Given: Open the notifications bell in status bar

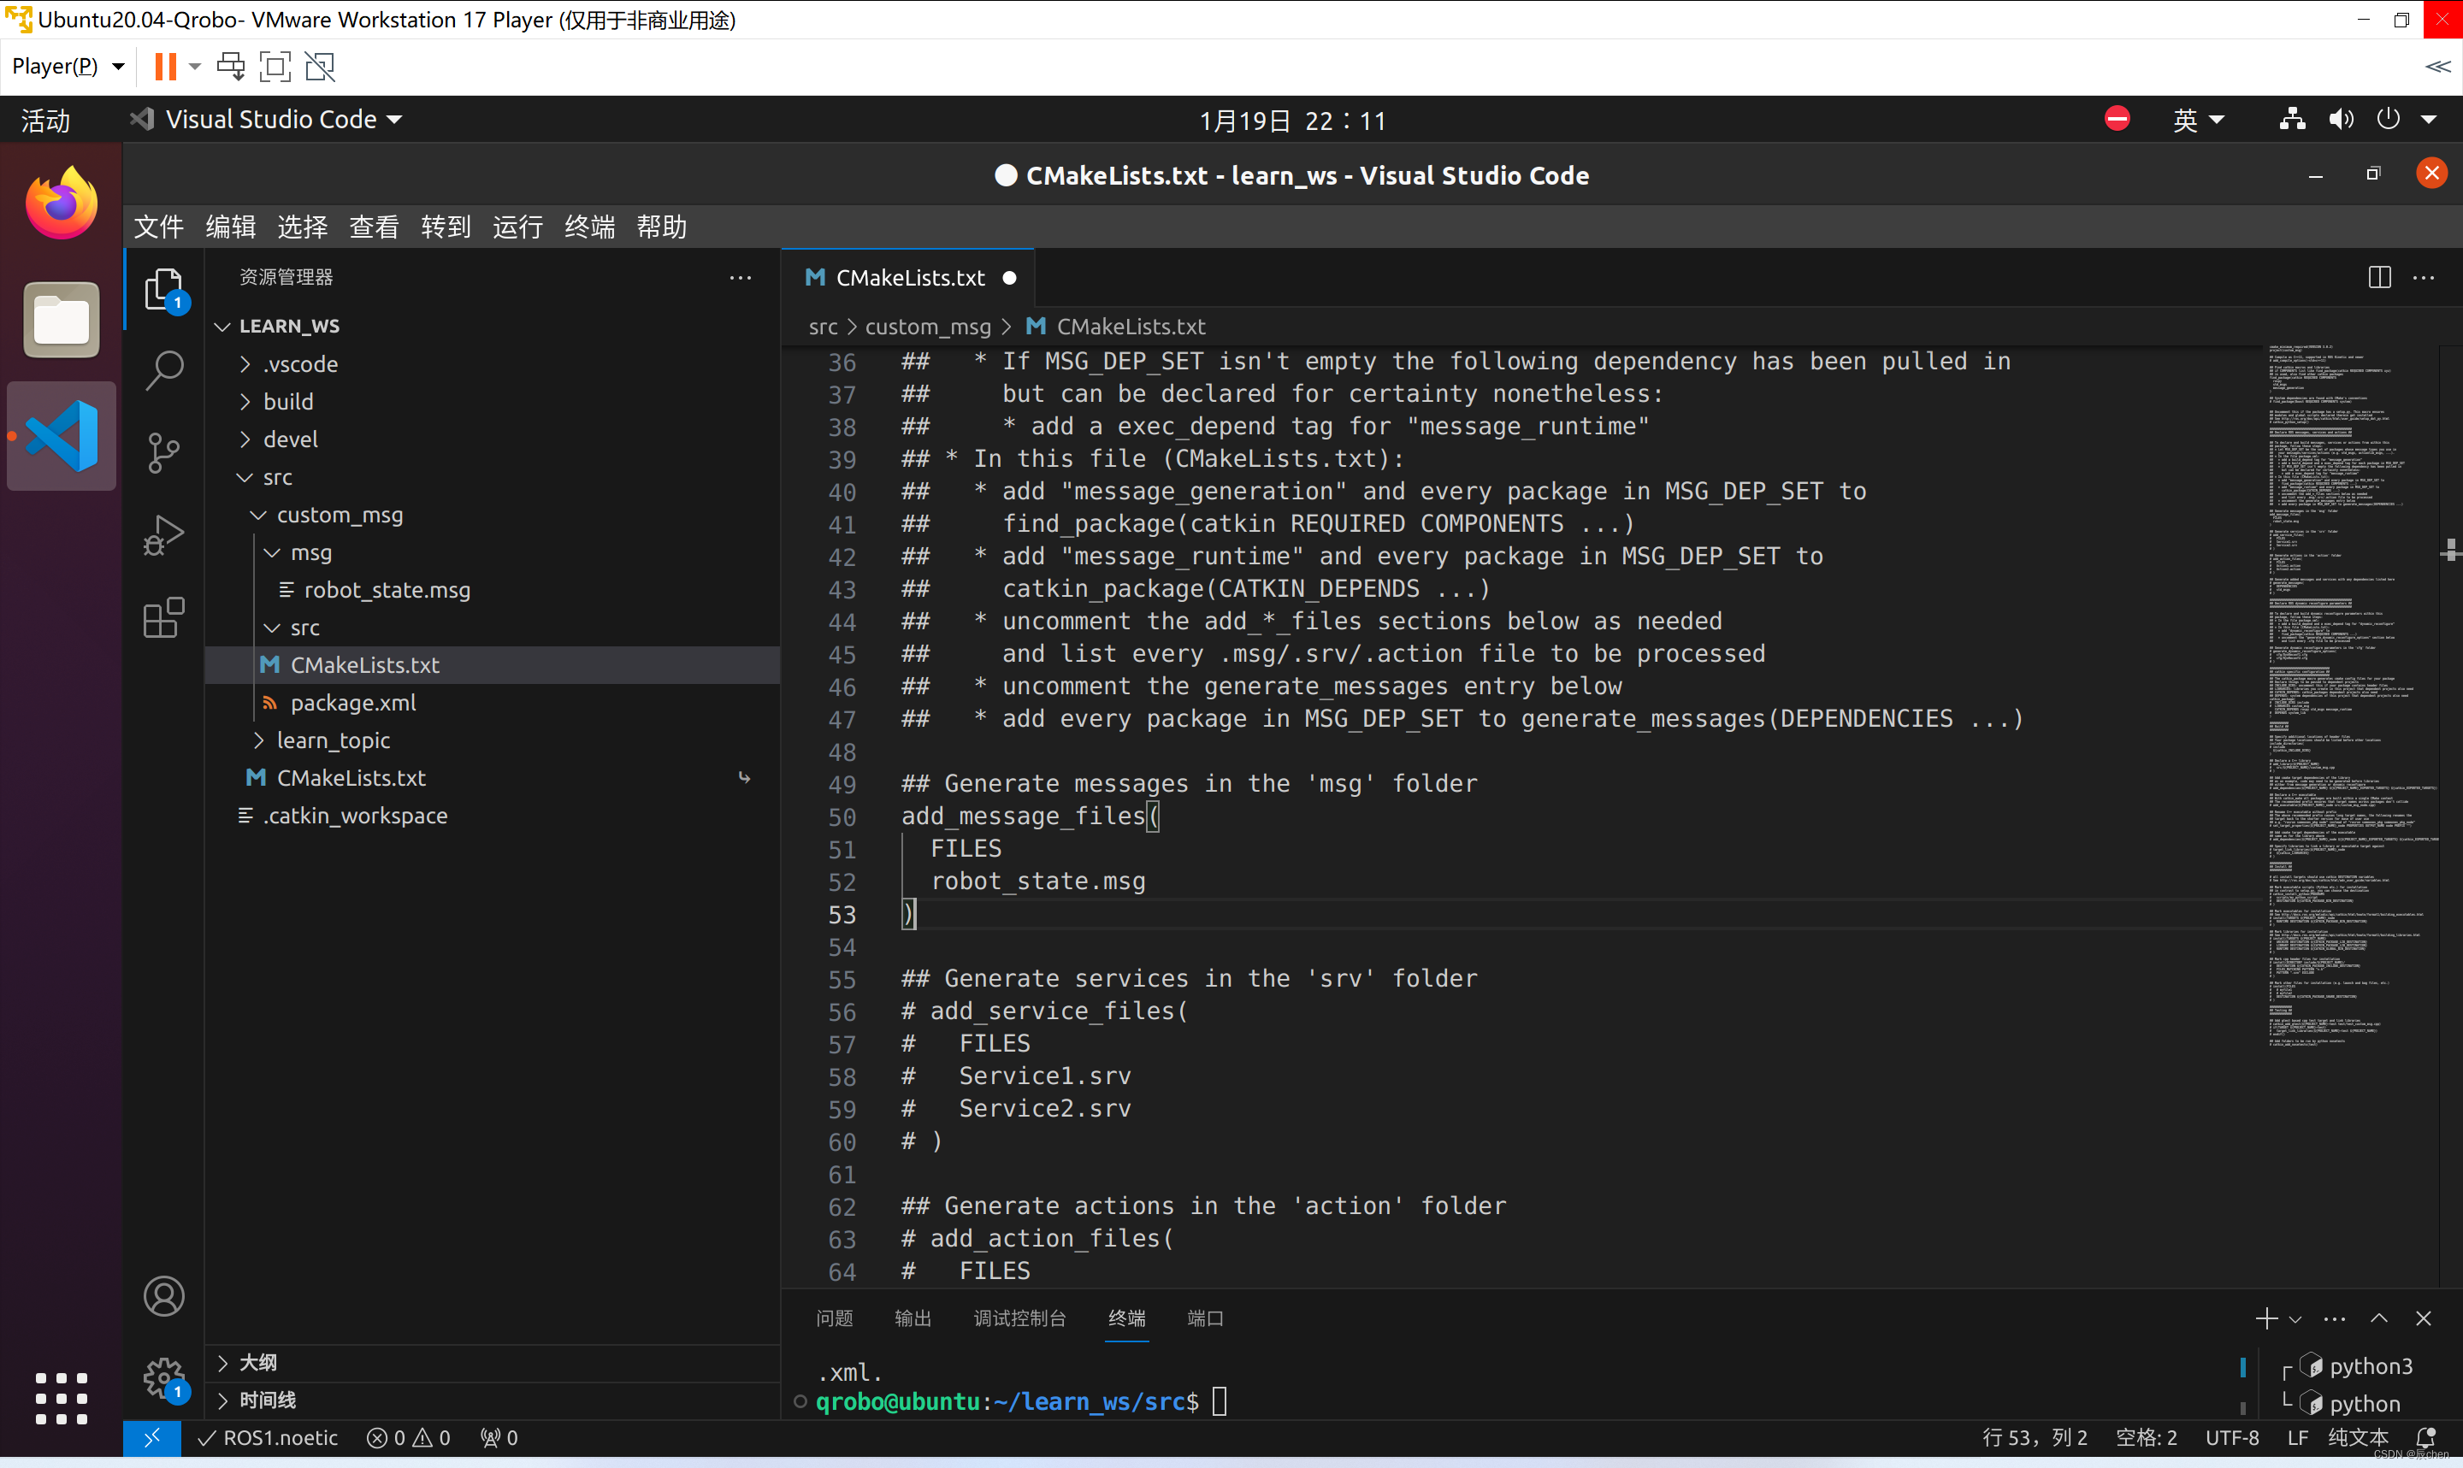Looking at the screenshot, I should 2425,1437.
